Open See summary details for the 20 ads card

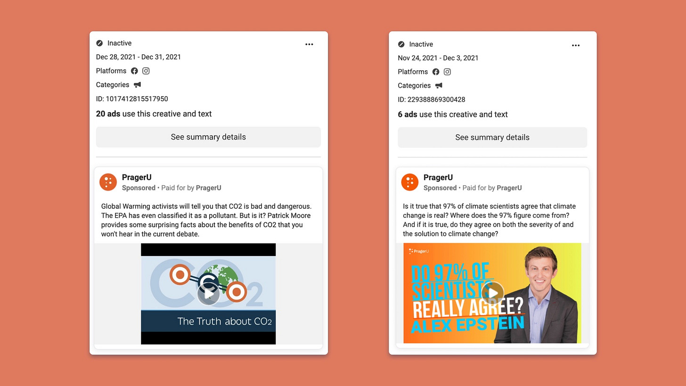tap(208, 137)
